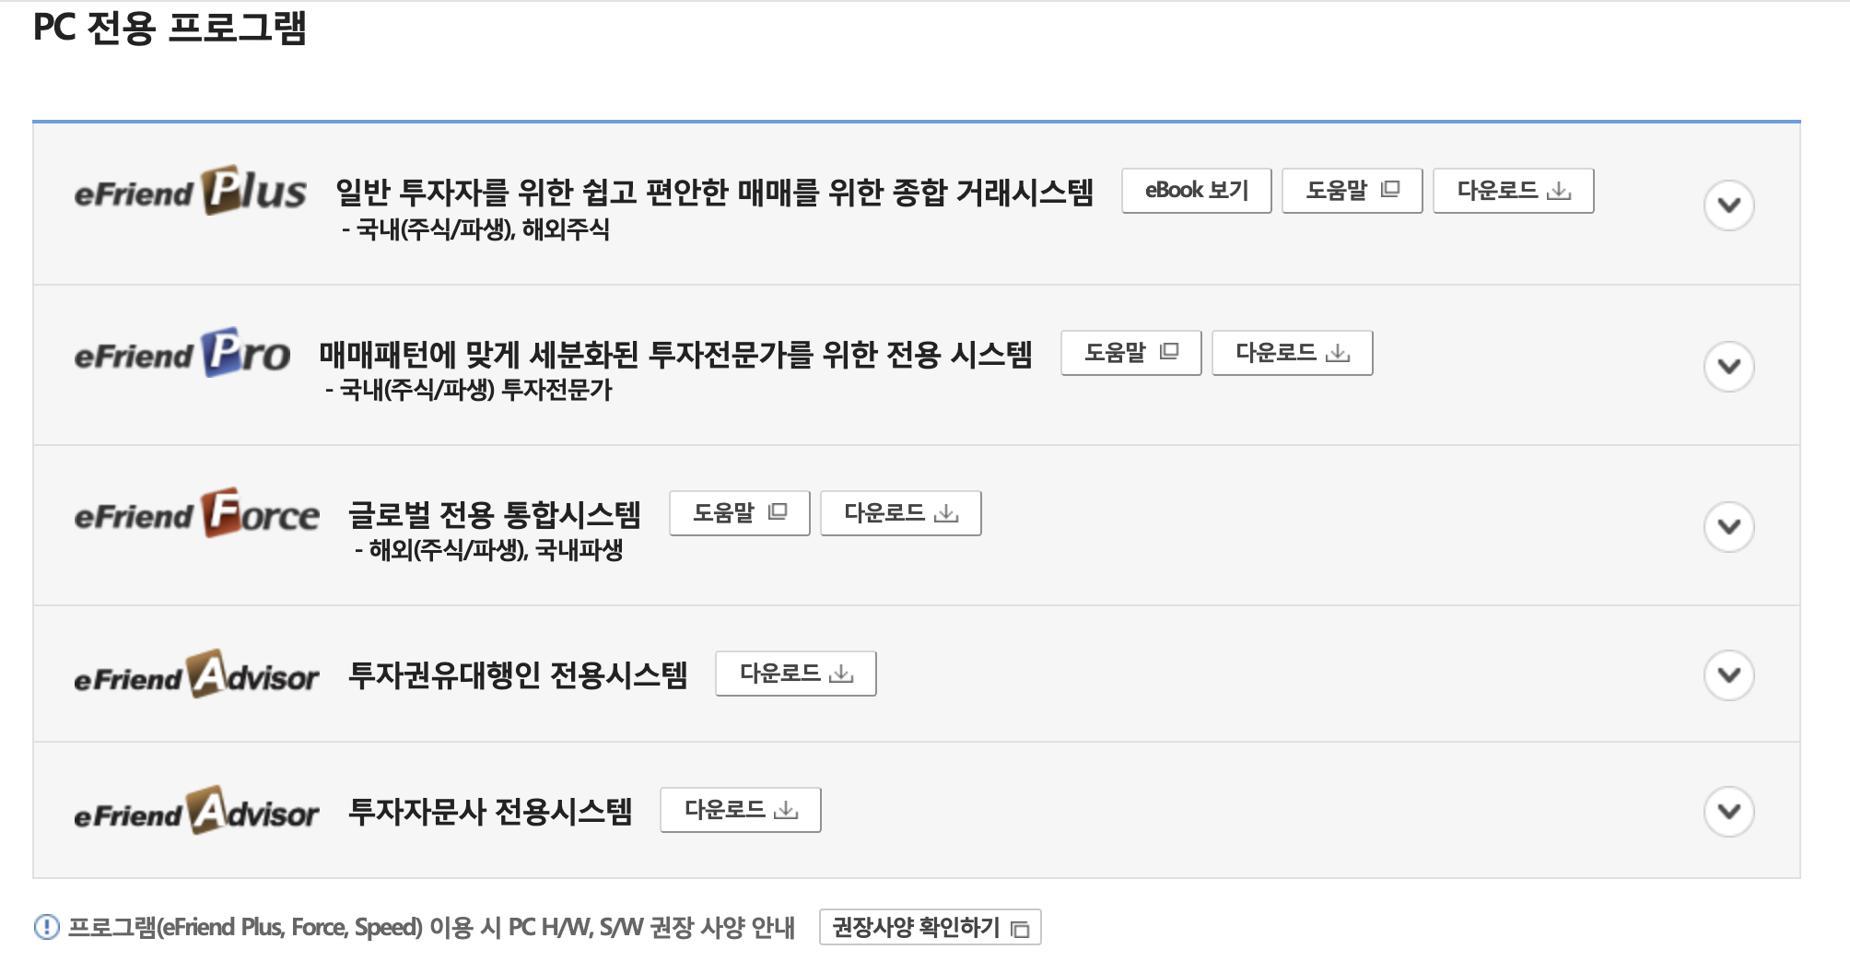The height and width of the screenshot is (973, 1850).
Task: Expand the eFriend Force row chevron
Action: tap(1728, 526)
